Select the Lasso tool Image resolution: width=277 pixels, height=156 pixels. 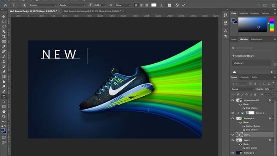point(4,26)
